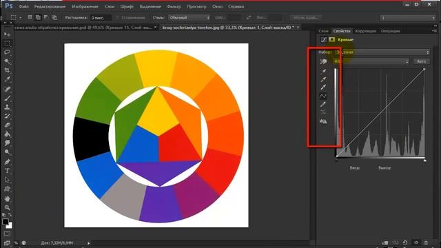Click the white point slider under histogram
The width and height of the screenshot is (441, 248).
click(x=424, y=161)
